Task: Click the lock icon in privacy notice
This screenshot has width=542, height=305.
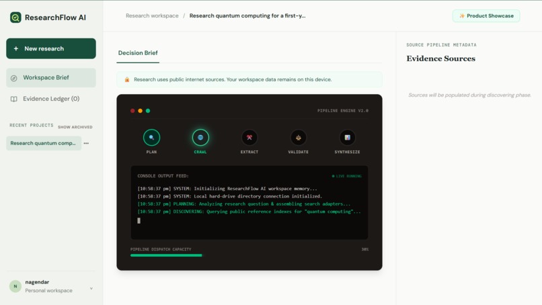Action: 127,79
